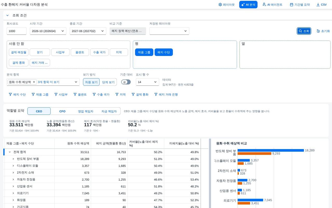Screen dimensions: 332x208
Task: Click the 전체 합계 value 33,511
Action: (x=85, y=152)
